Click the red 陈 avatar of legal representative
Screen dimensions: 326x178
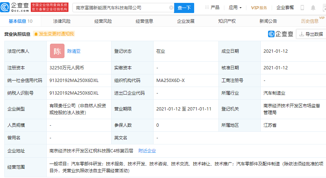57,51
